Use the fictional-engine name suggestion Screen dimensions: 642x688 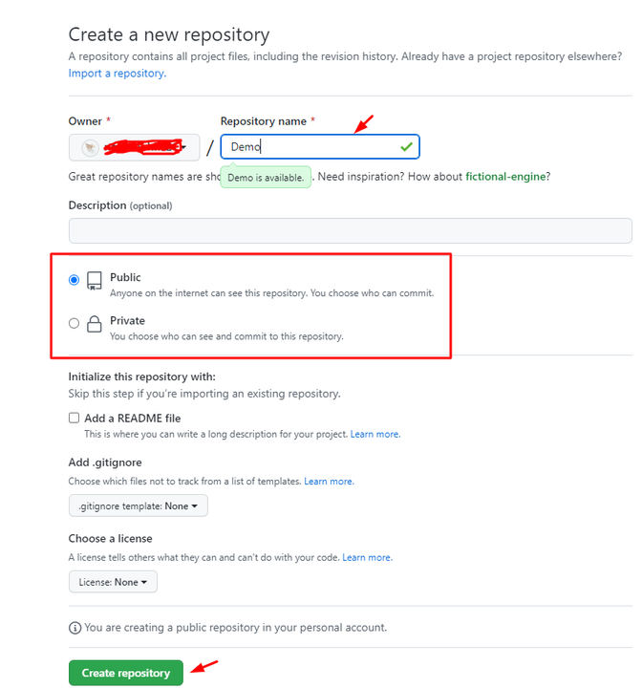pos(505,177)
